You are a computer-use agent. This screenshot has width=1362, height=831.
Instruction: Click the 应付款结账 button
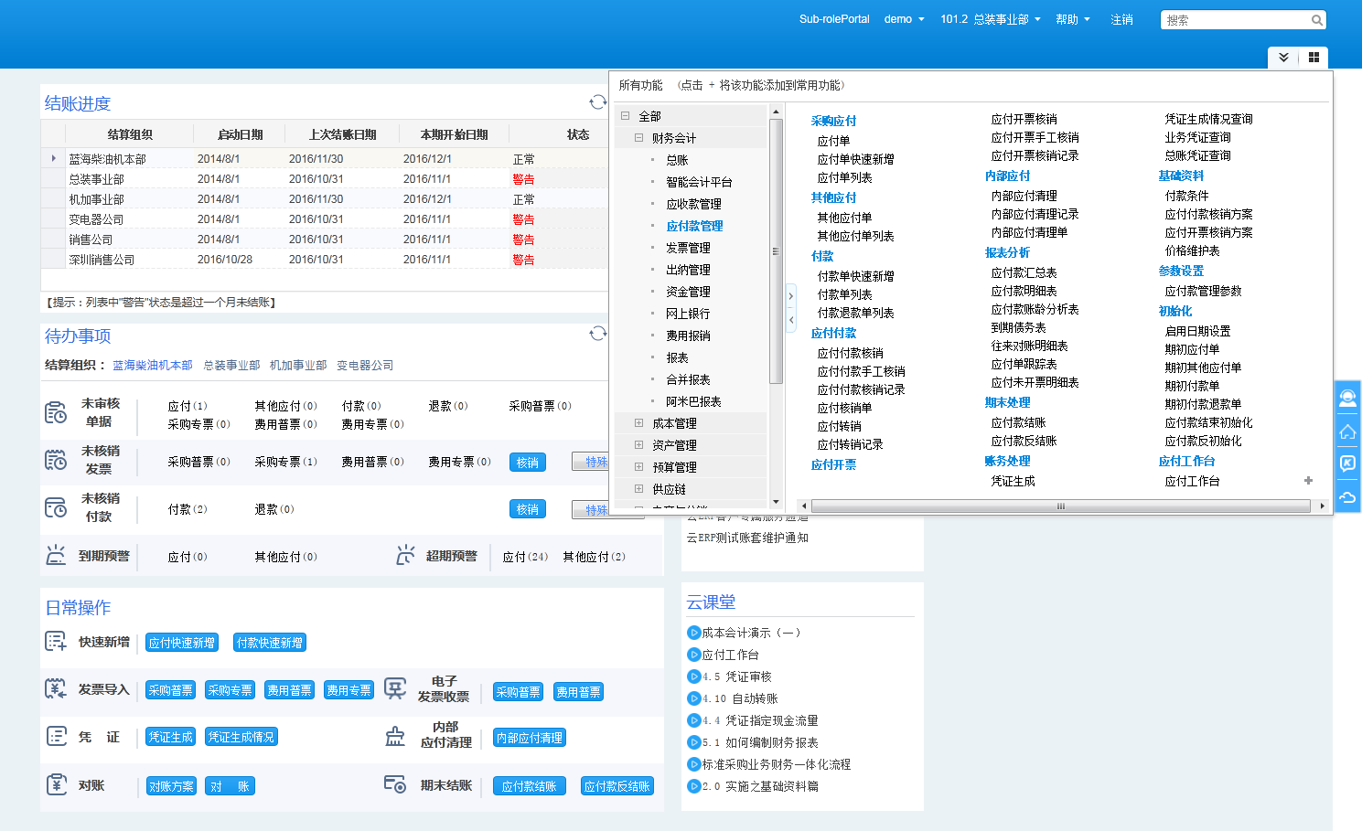coord(529,786)
